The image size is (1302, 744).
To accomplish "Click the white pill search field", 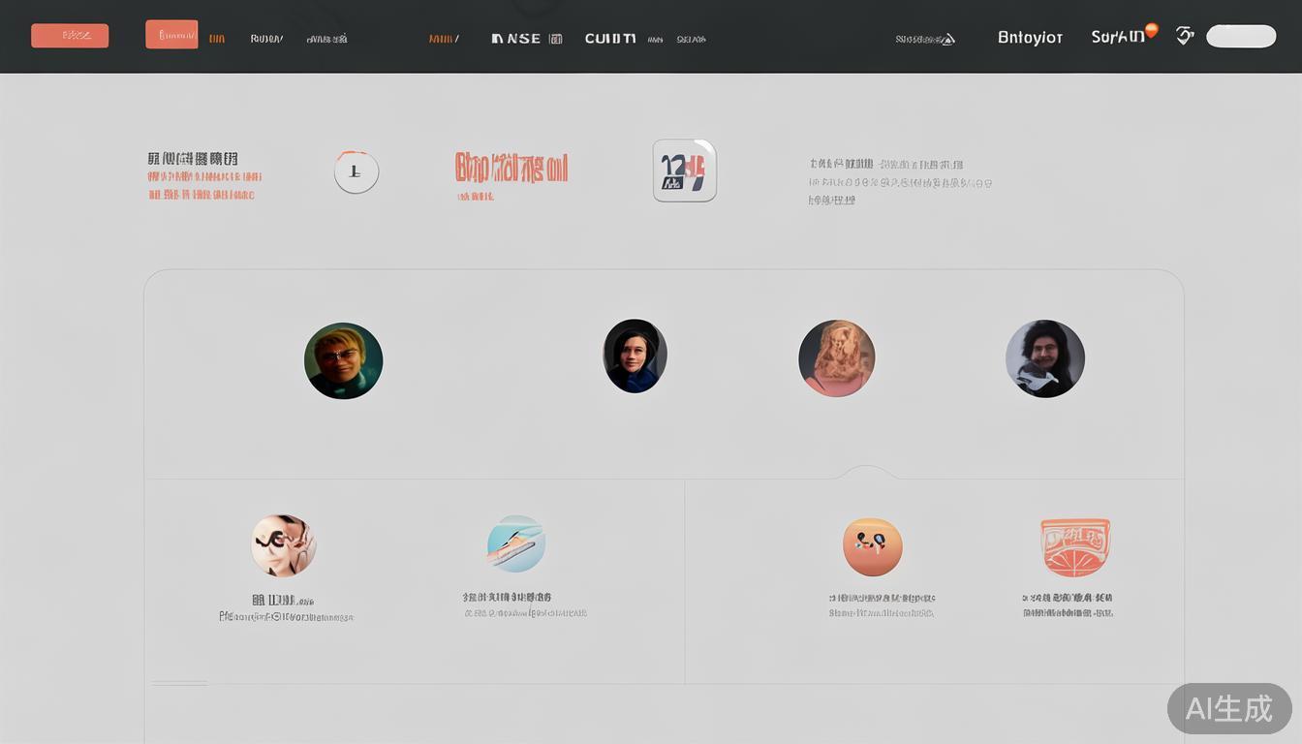I will tap(1240, 35).
